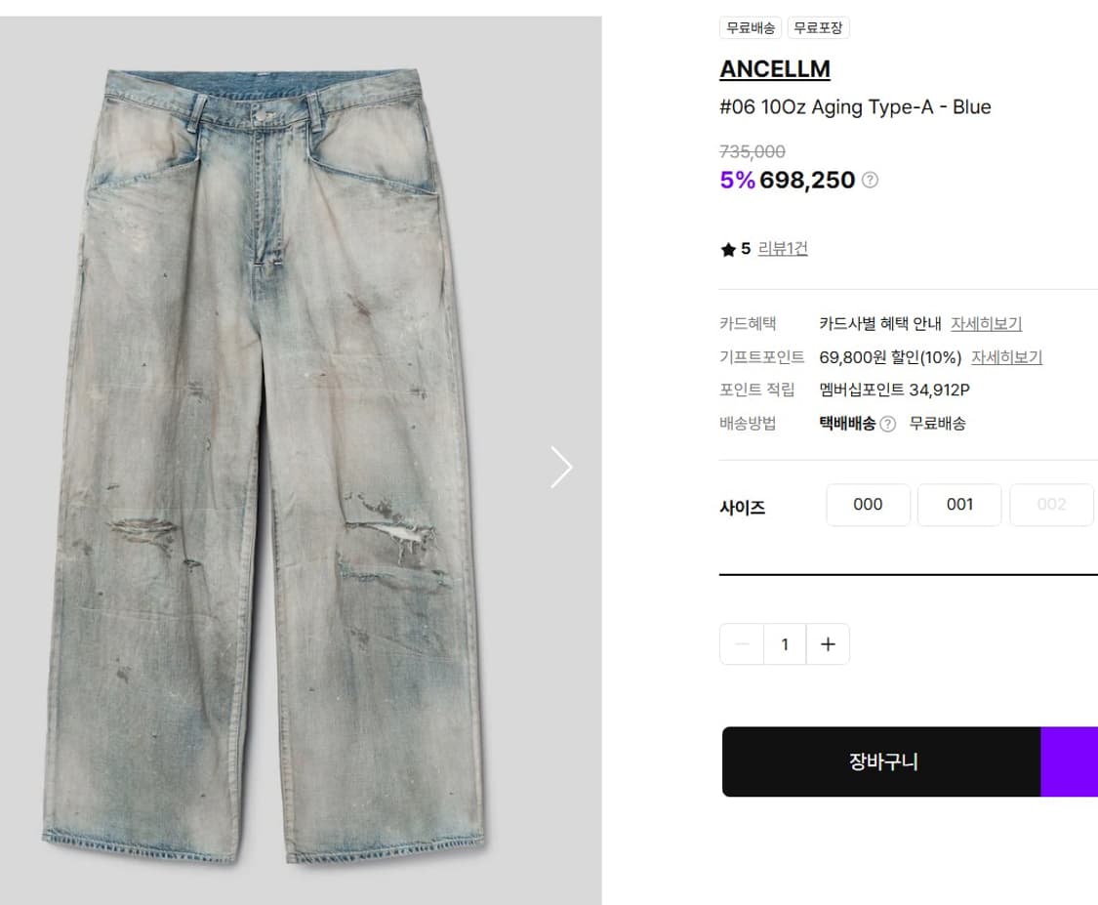Open the jeans product image

[x=266, y=466]
